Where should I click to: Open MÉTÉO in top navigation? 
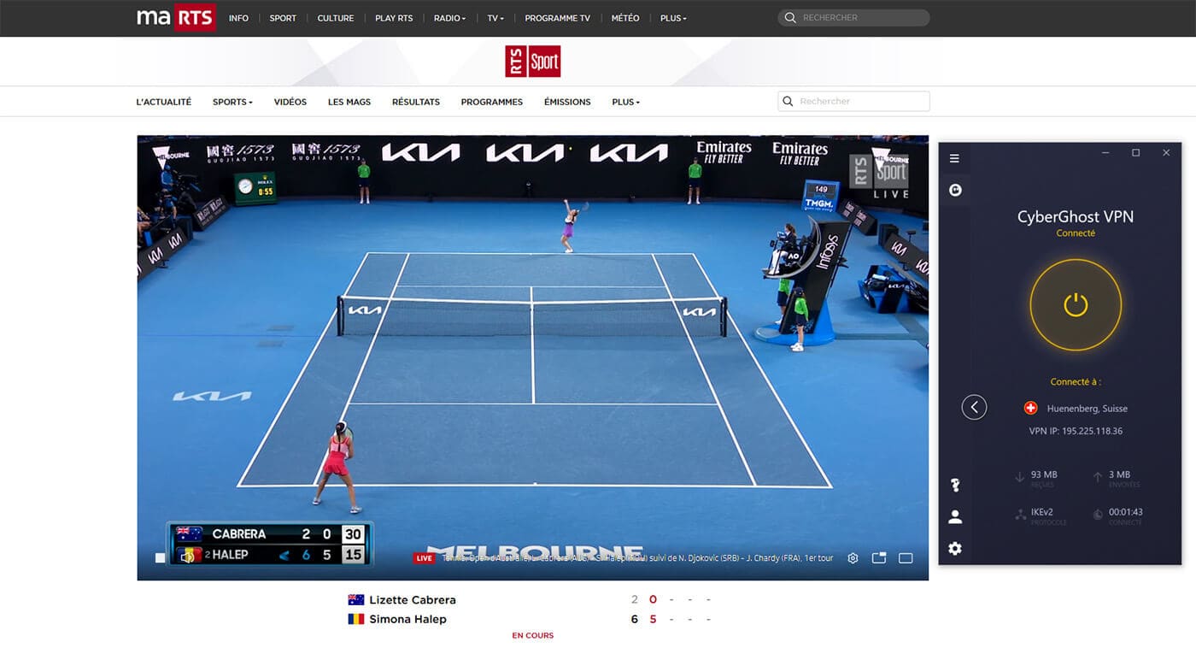[x=625, y=18]
